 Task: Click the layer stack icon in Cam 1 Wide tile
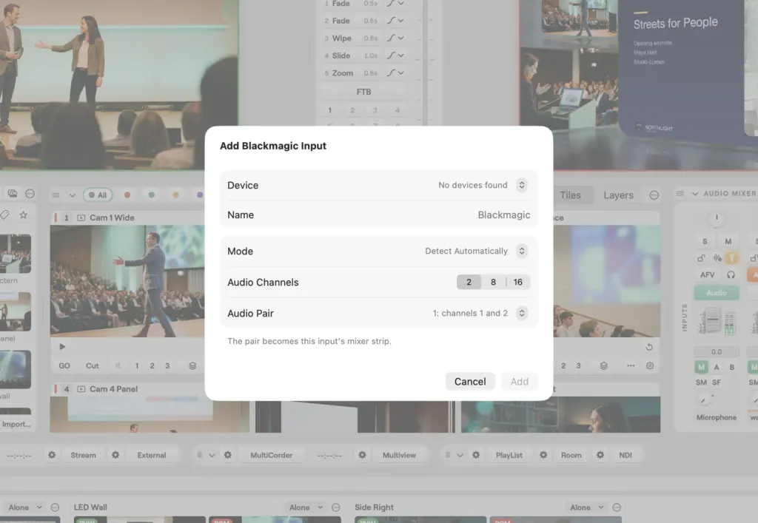pos(192,365)
